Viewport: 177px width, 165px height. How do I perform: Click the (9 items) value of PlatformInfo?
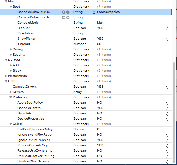[104, 76]
